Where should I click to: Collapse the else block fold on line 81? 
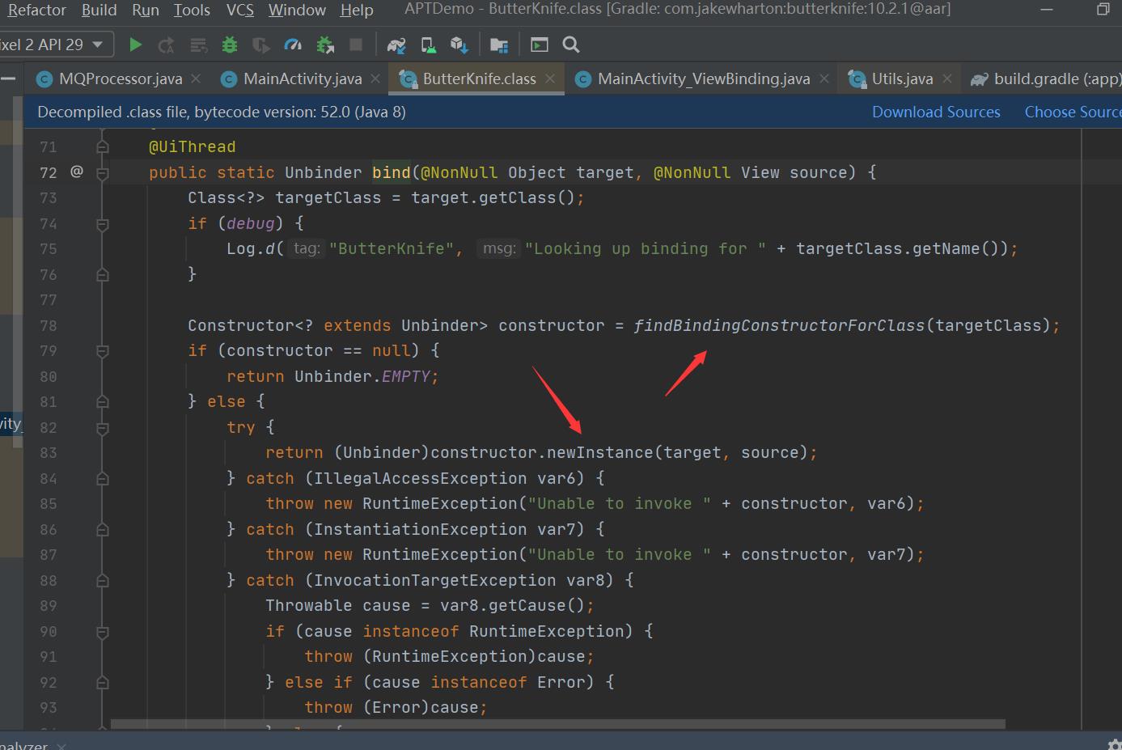pos(103,402)
